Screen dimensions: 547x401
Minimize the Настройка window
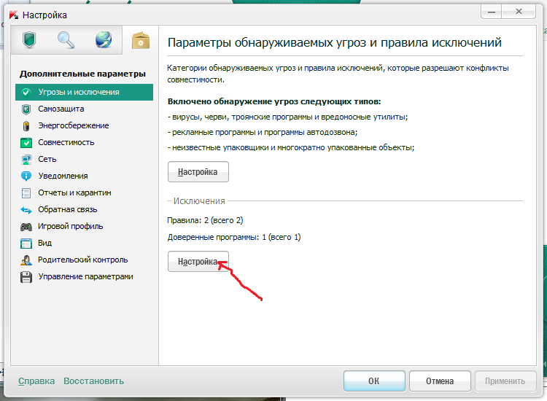click(x=492, y=12)
